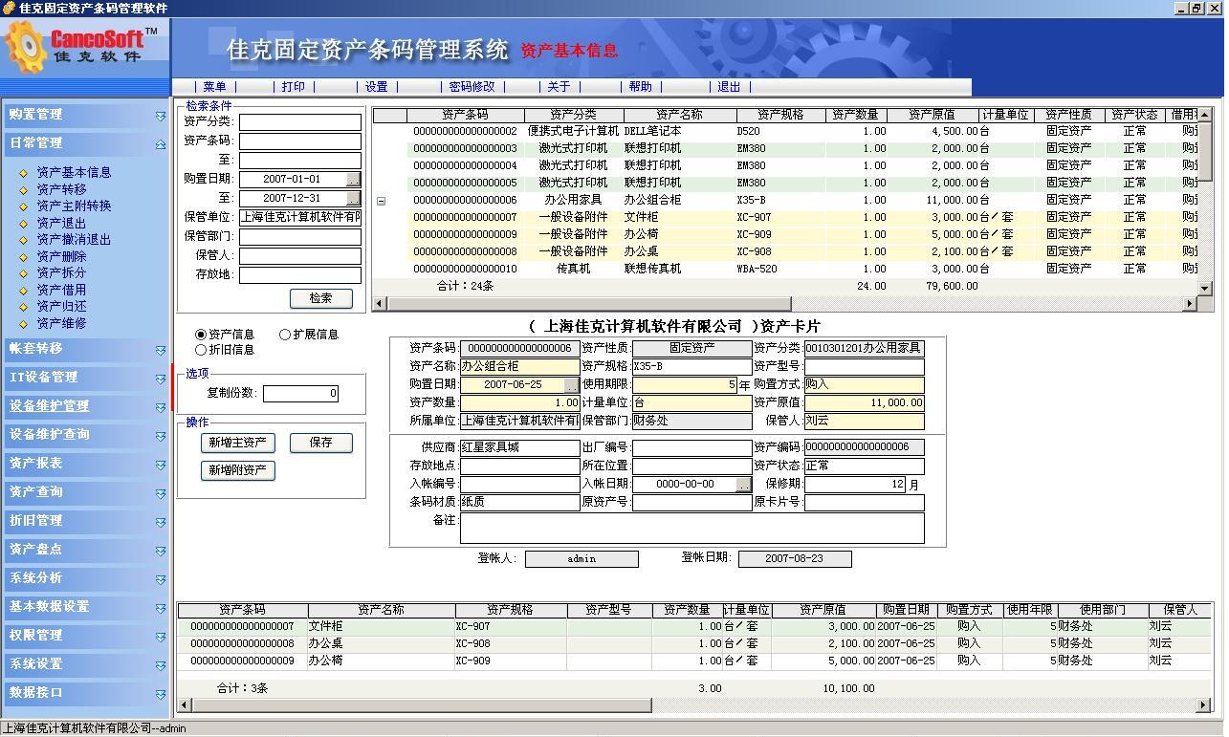Click the diamond icon beside 资产基本信息

point(24,173)
